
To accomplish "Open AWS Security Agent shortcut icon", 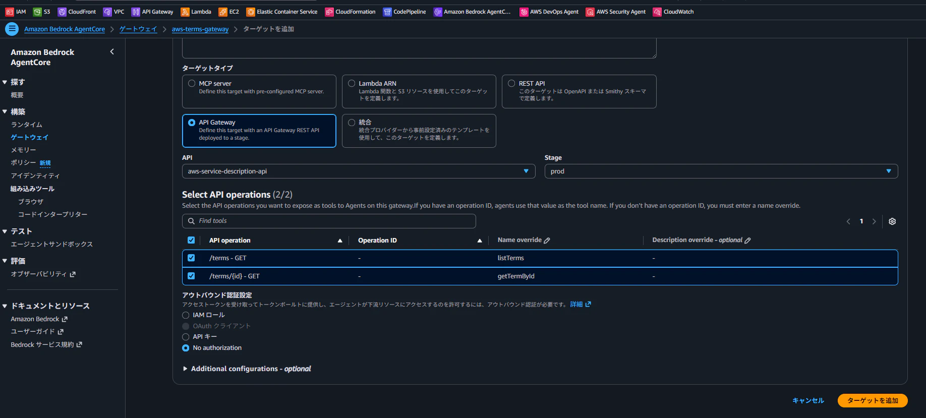I will click(590, 12).
